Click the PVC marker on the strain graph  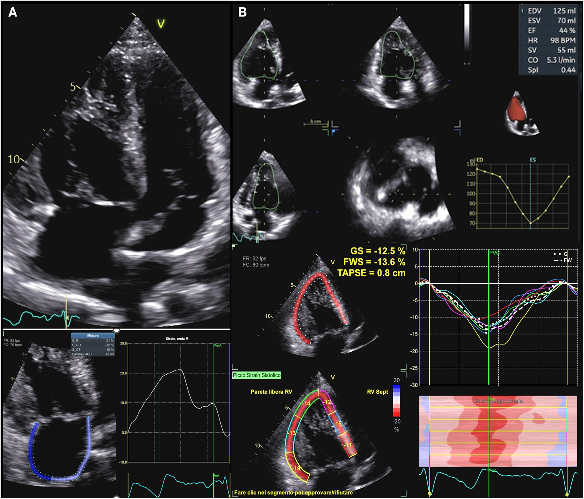pos(494,253)
